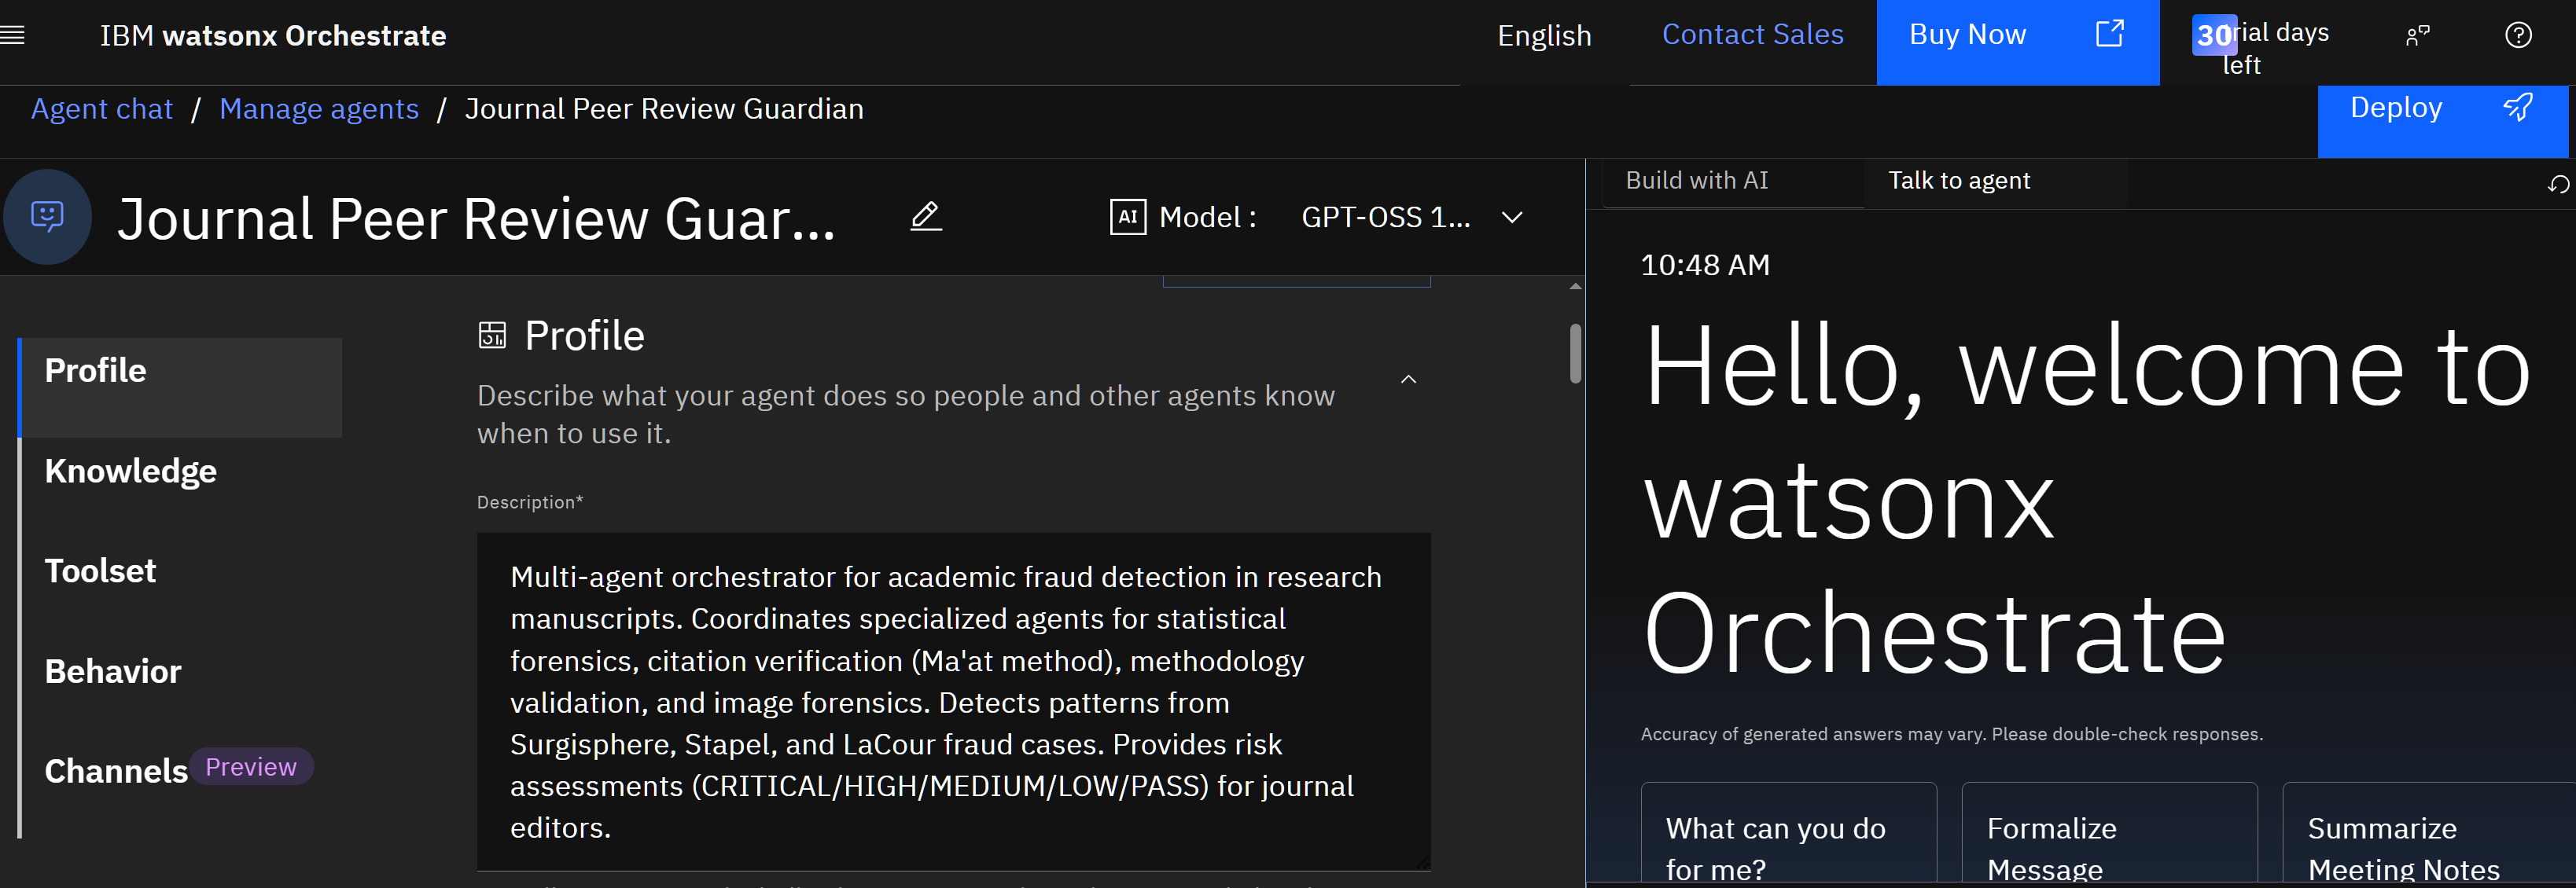
Task: Click the panel's vertical scrollbar thumb
Action: coord(1575,353)
